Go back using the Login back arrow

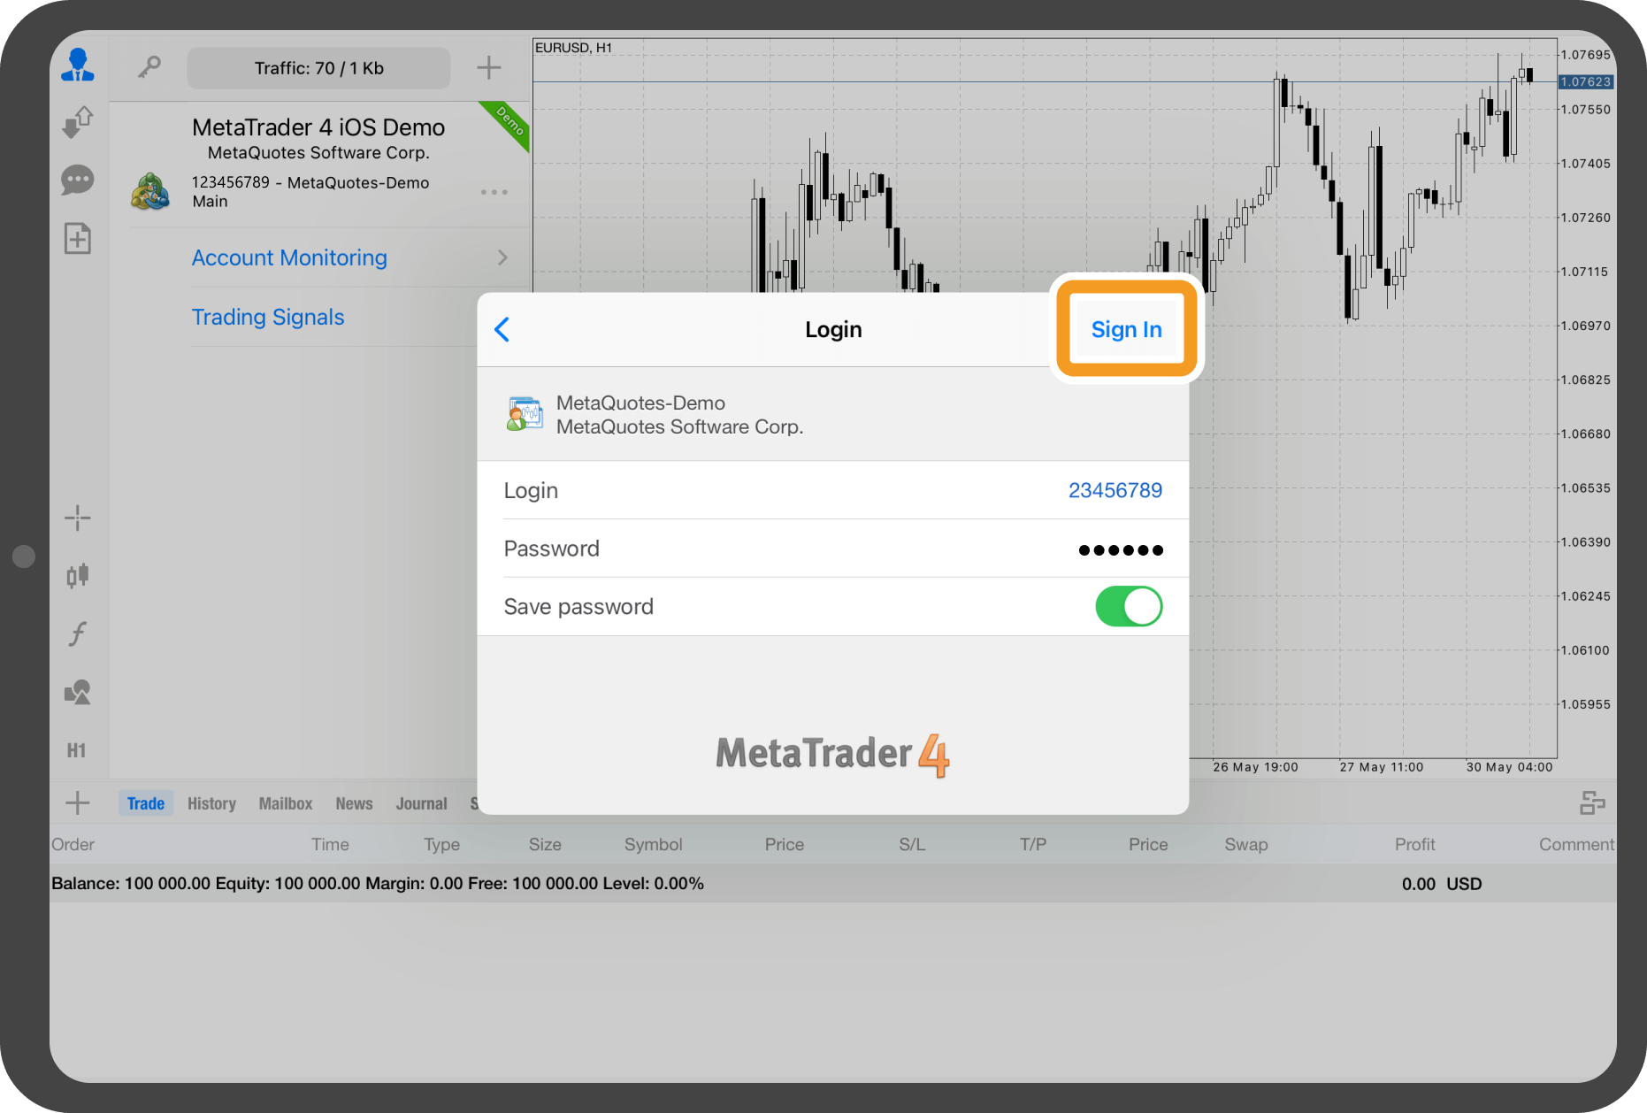click(502, 329)
